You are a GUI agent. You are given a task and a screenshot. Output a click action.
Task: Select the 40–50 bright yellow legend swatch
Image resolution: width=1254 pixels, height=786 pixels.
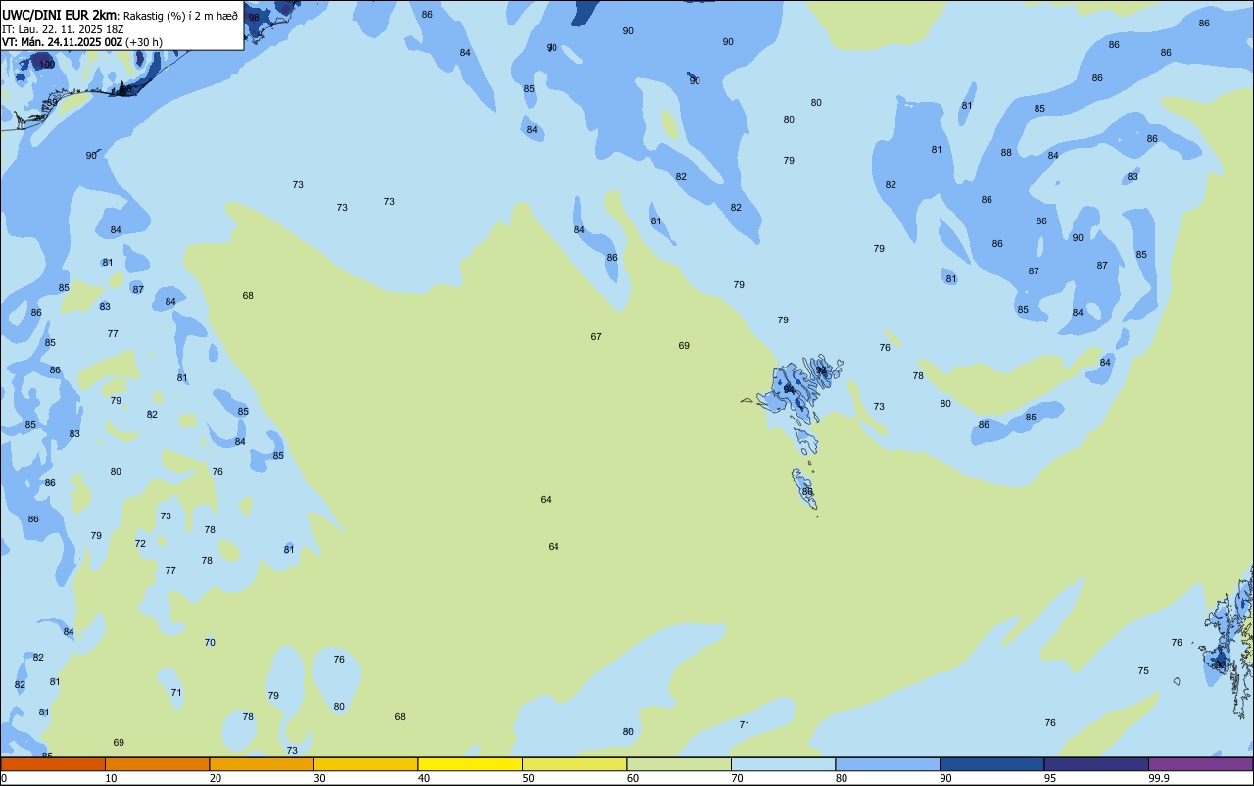470,763
